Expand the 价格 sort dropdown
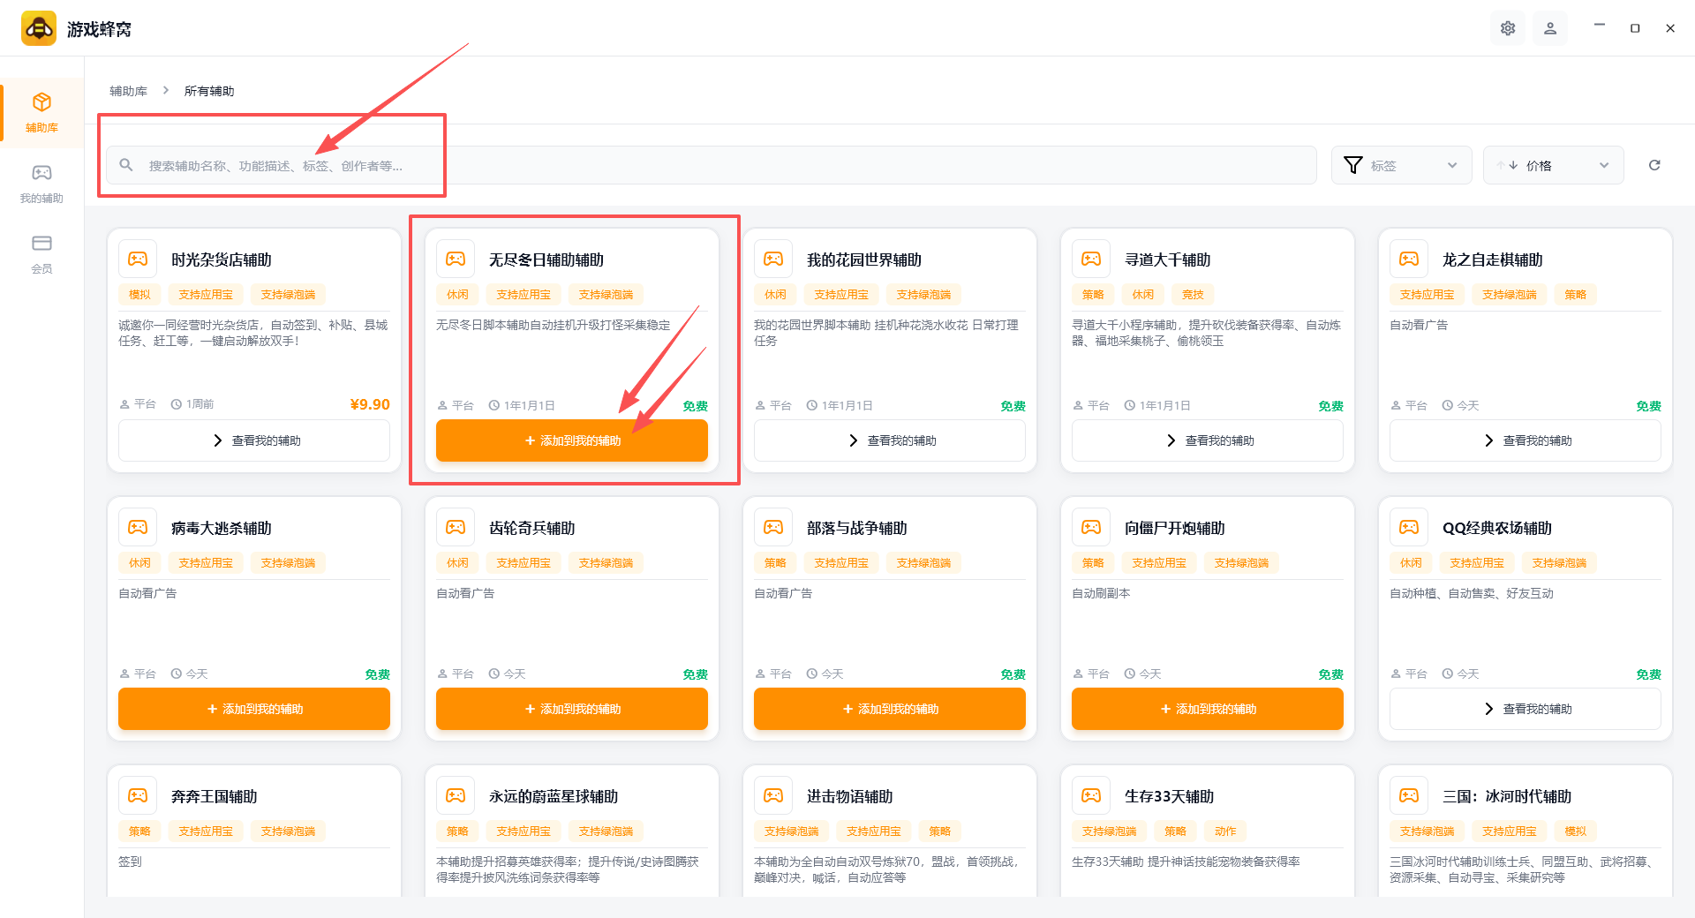 [1553, 165]
